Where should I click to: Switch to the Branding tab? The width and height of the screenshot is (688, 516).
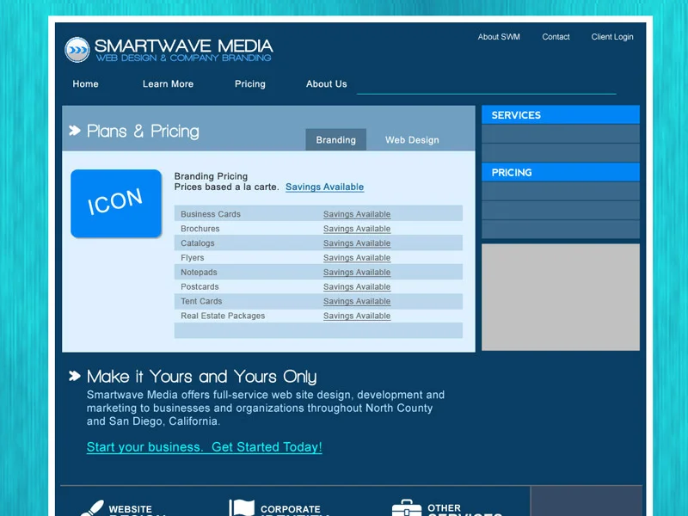(336, 139)
